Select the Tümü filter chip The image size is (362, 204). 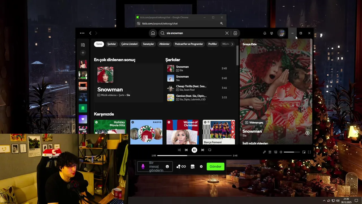click(99, 44)
